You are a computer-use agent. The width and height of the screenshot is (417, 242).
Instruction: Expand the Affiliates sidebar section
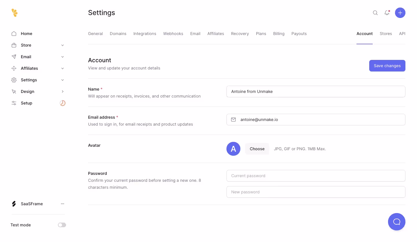tap(63, 68)
